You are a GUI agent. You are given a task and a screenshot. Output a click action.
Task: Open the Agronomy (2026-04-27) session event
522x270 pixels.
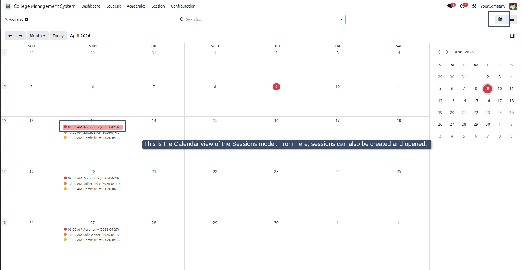[93, 229]
